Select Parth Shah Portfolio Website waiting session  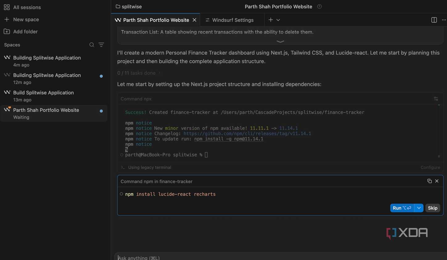54,113
